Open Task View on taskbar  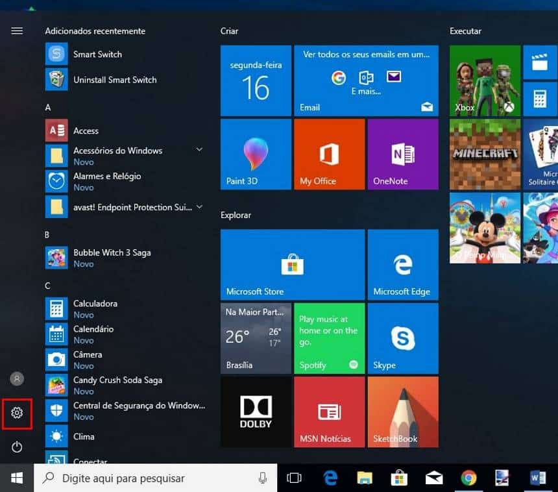[294, 478]
